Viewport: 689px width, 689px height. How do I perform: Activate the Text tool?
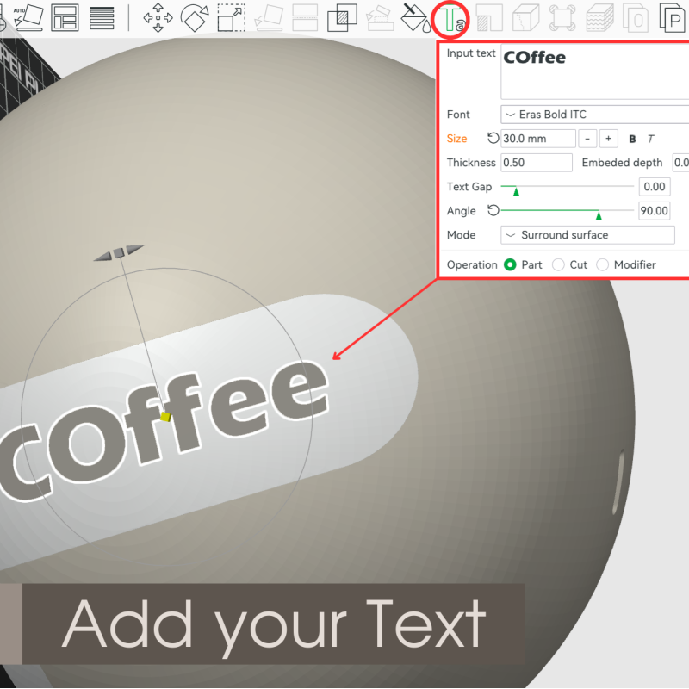[x=450, y=17]
